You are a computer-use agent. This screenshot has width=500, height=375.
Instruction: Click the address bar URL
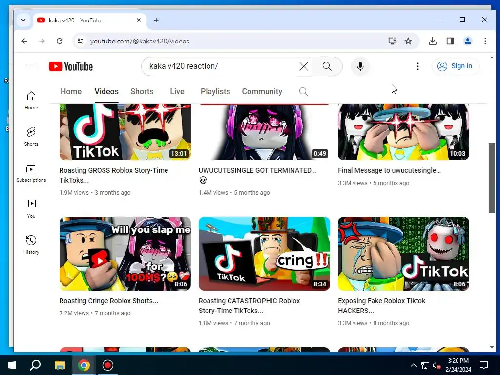(x=140, y=41)
